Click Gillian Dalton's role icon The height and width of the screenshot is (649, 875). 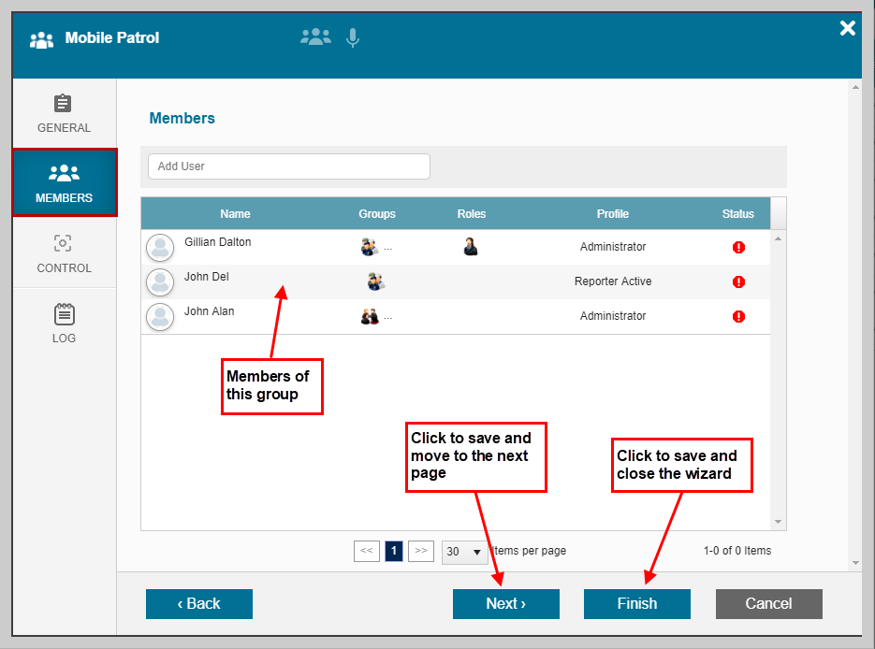(471, 247)
